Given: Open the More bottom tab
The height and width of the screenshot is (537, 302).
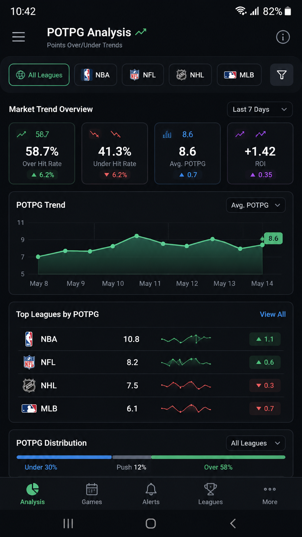Looking at the screenshot, I should [270, 494].
